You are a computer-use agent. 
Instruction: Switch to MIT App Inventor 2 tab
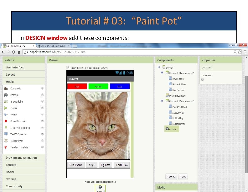tap(18, 46)
